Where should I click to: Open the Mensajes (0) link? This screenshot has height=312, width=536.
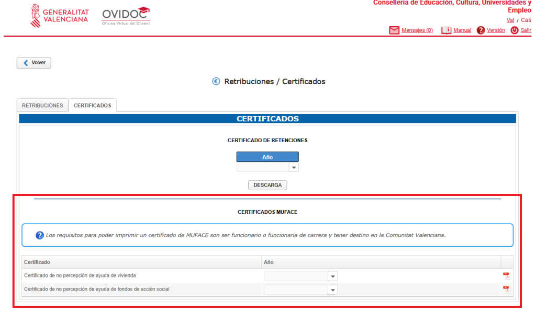pos(417,30)
